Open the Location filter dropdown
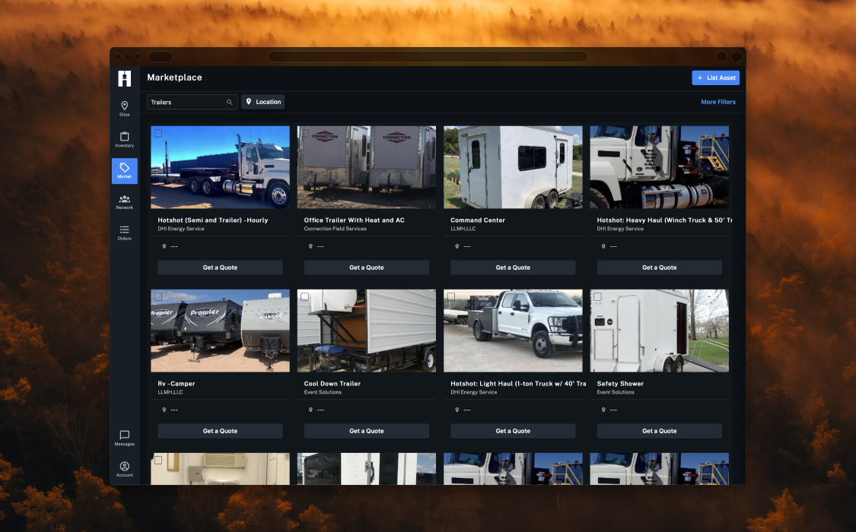The height and width of the screenshot is (532, 856). pos(263,102)
